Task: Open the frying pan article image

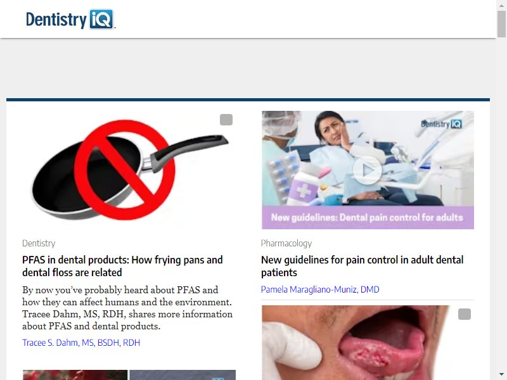Action: (129, 170)
